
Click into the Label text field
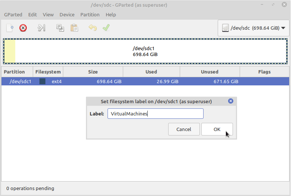[x=156, y=114]
